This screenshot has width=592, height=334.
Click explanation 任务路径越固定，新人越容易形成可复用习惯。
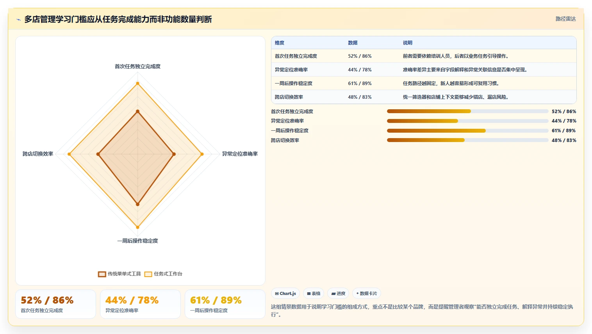tap(451, 83)
